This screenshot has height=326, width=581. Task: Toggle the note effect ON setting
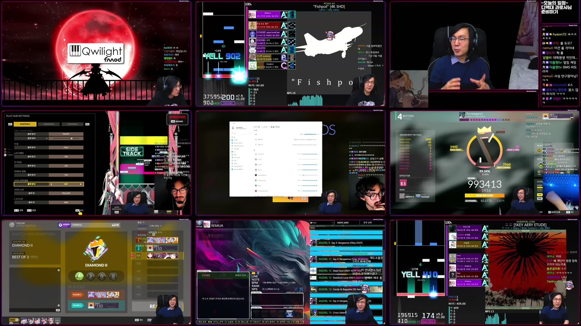pyautogui.click(x=66, y=156)
